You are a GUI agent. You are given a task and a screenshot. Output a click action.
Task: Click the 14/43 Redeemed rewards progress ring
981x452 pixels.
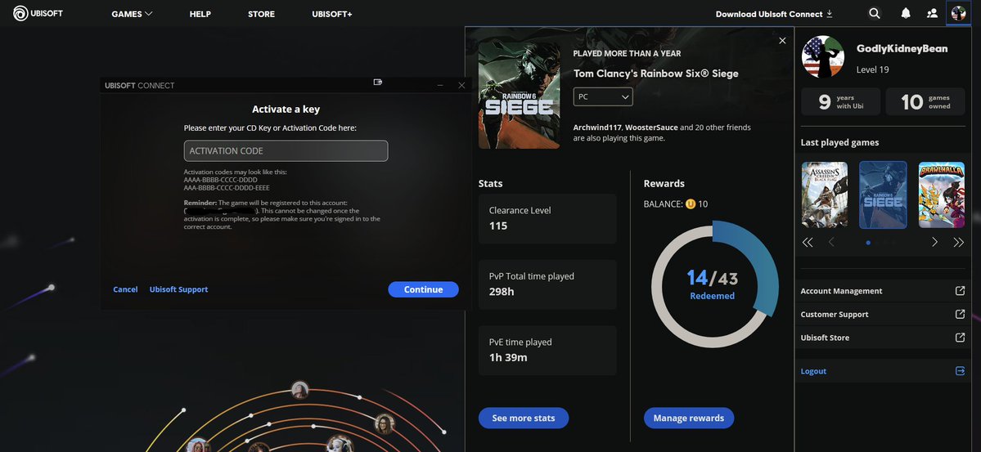714,284
